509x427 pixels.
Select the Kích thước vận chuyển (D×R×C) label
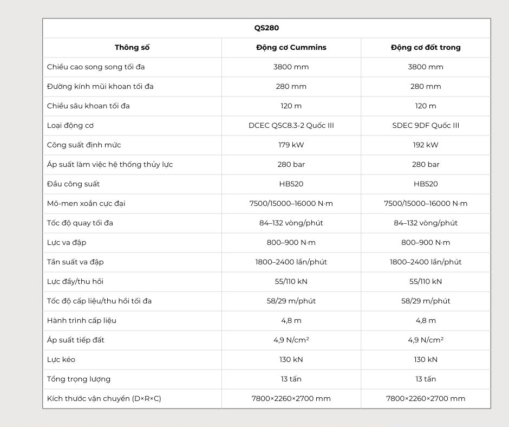tap(104, 398)
